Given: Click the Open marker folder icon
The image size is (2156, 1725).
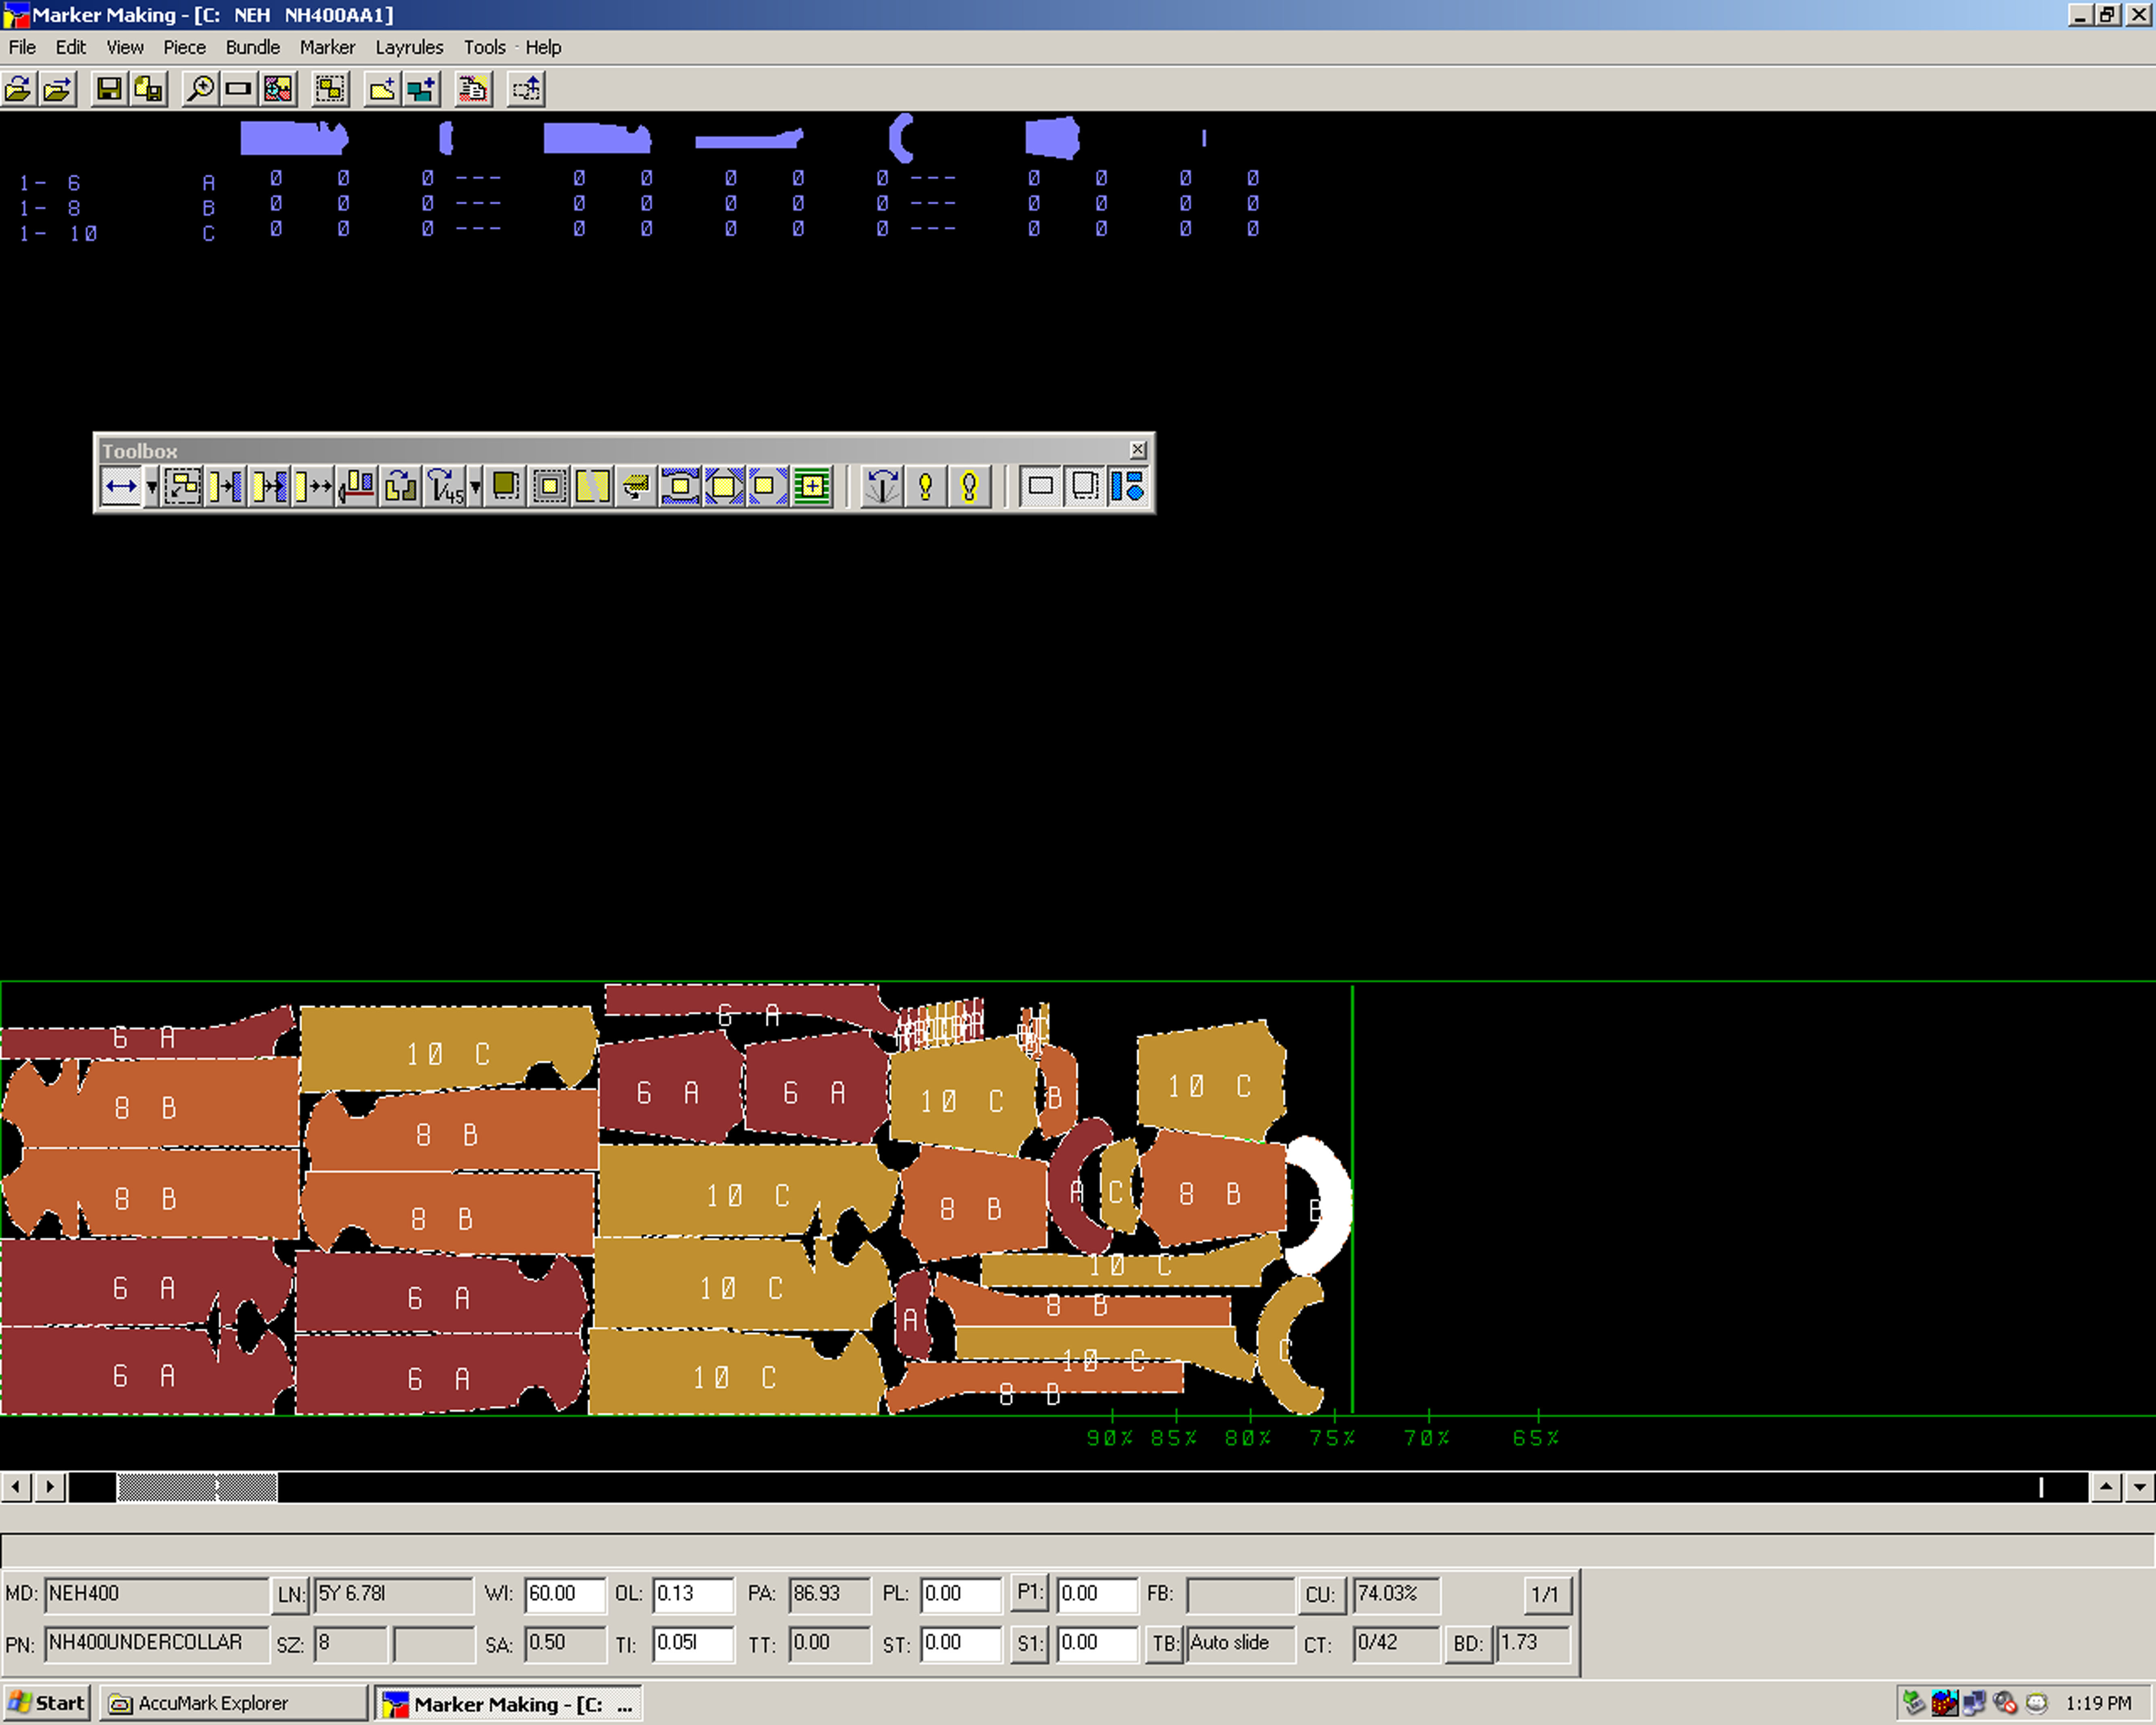Looking at the screenshot, I should (x=19, y=89).
